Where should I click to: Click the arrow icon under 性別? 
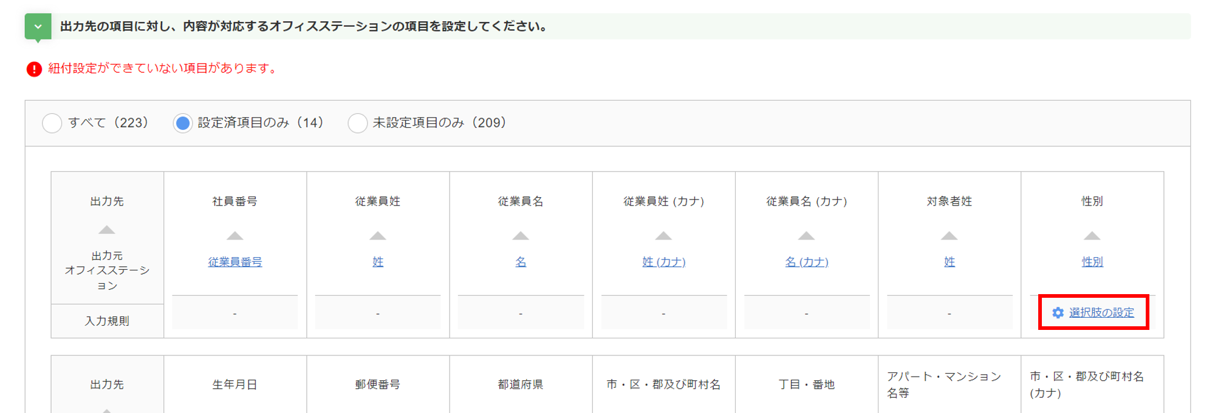pyautogui.click(x=1092, y=236)
